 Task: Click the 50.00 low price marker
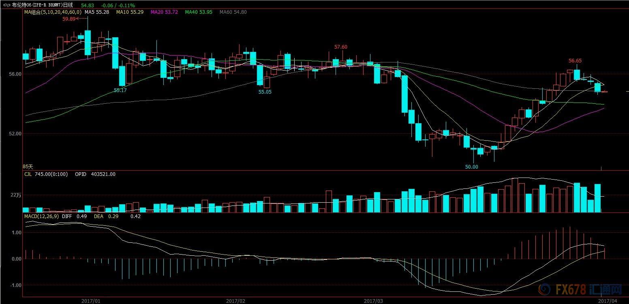471,167
